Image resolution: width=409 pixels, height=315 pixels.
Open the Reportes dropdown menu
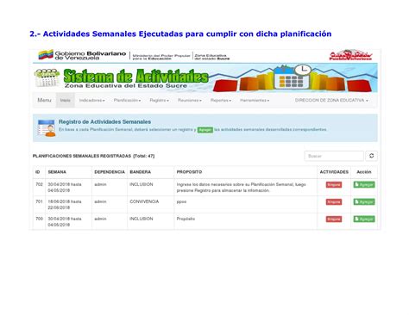click(x=221, y=100)
